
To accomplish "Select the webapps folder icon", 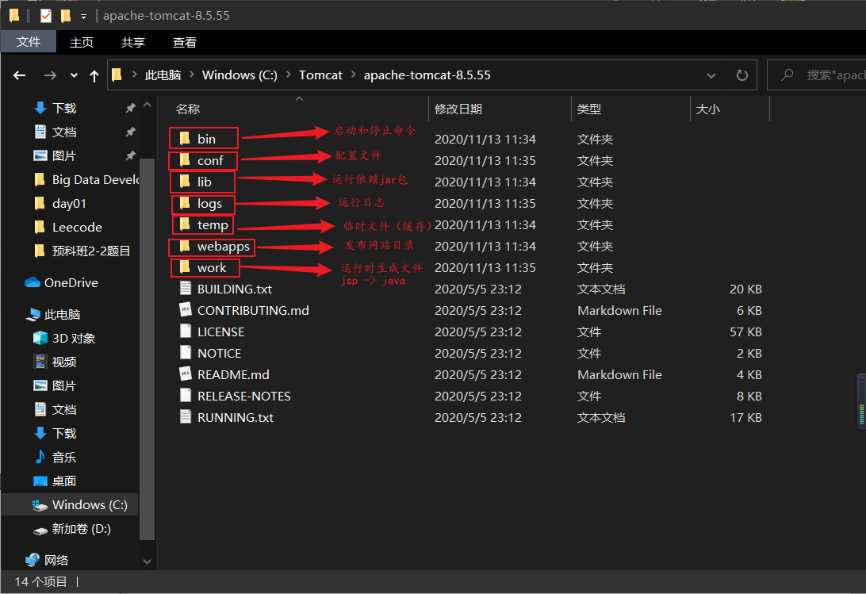I will click(185, 246).
